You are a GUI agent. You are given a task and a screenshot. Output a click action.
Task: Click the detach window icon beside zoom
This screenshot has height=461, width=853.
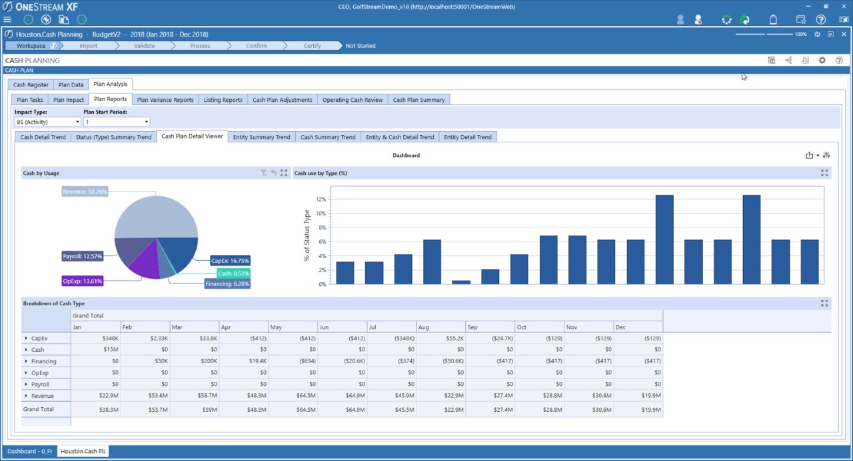(x=830, y=34)
